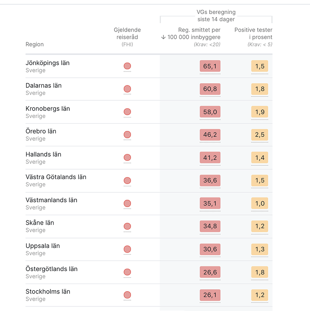Click the 2,5 positive test percentage badge
Viewport: 310px width, 311px height.
click(260, 135)
